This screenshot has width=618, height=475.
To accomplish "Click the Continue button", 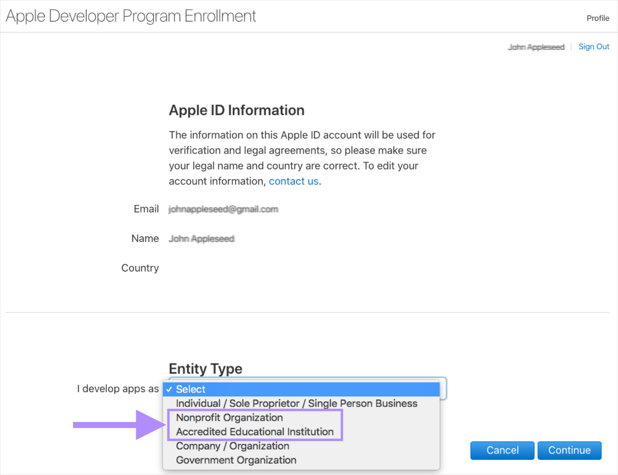I will pyautogui.click(x=569, y=450).
